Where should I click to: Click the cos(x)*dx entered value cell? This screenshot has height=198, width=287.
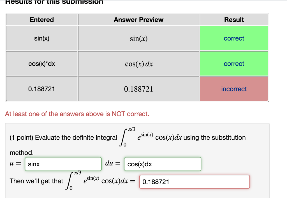click(41, 63)
